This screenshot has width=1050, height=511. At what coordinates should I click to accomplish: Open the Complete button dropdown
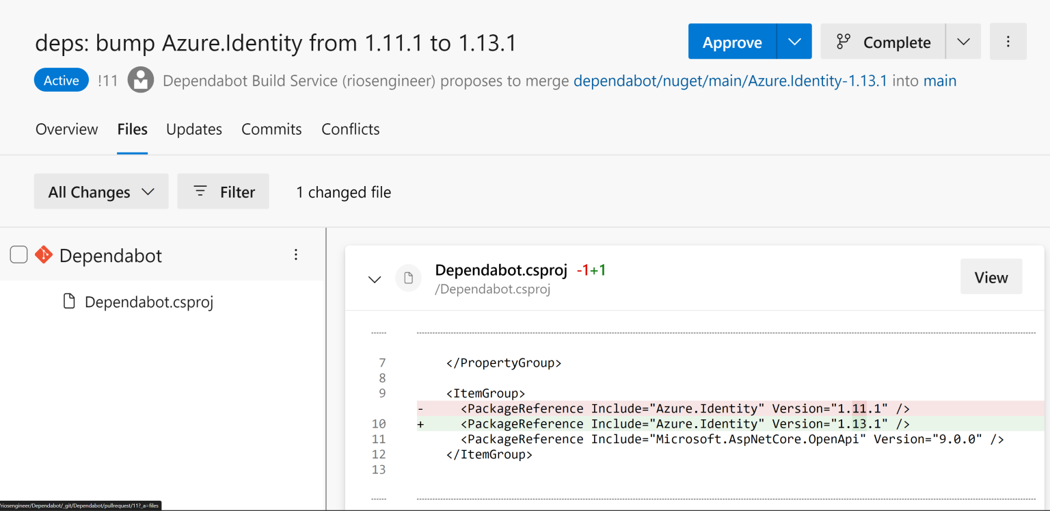[x=963, y=41]
